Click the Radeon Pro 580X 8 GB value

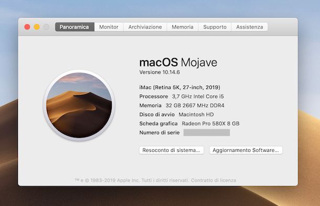(210, 123)
